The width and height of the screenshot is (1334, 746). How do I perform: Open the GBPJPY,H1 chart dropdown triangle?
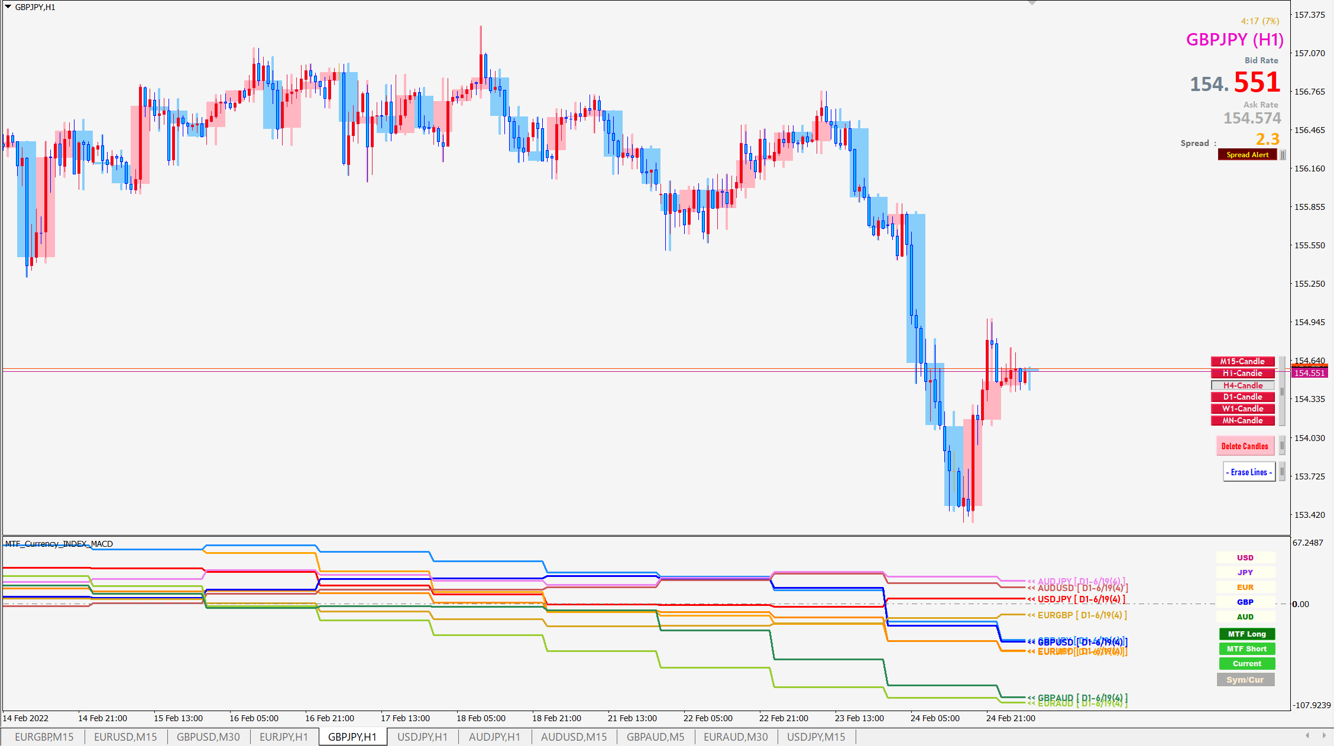tap(8, 7)
